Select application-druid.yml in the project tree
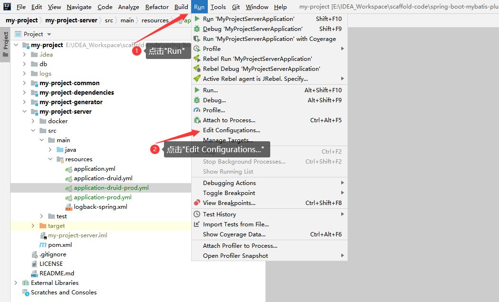 coord(103,178)
